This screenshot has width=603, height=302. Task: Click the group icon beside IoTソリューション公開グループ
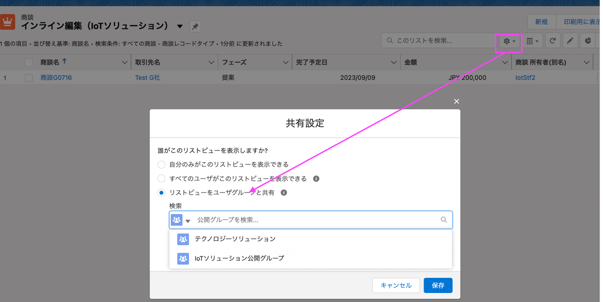point(183,258)
